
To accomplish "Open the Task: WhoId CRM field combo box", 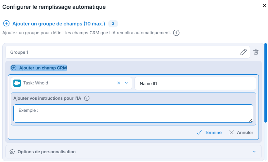I will pyautogui.click(x=71, y=83).
